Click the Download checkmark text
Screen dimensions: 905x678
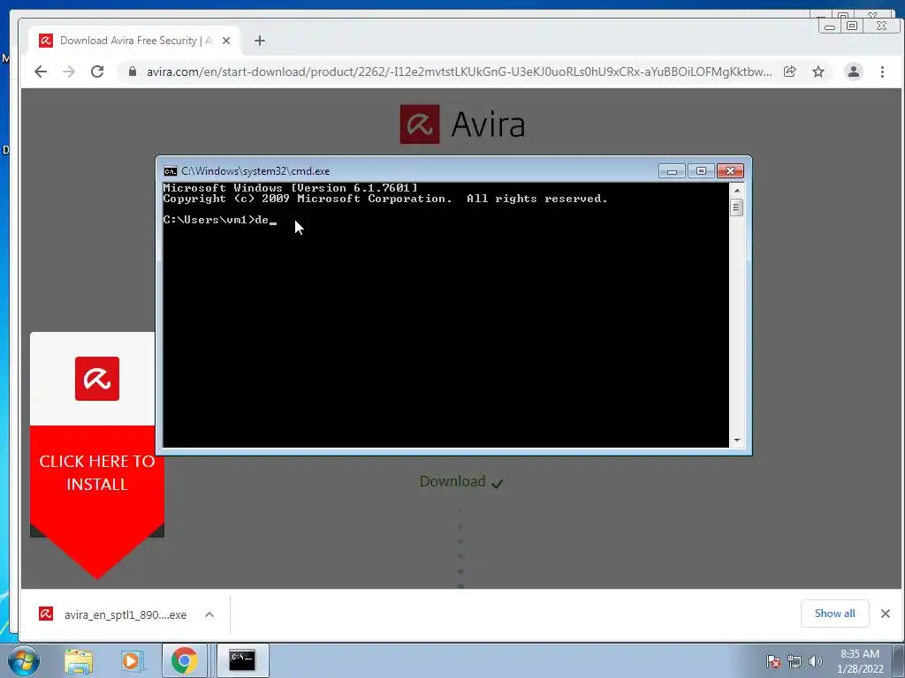pyautogui.click(x=461, y=482)
